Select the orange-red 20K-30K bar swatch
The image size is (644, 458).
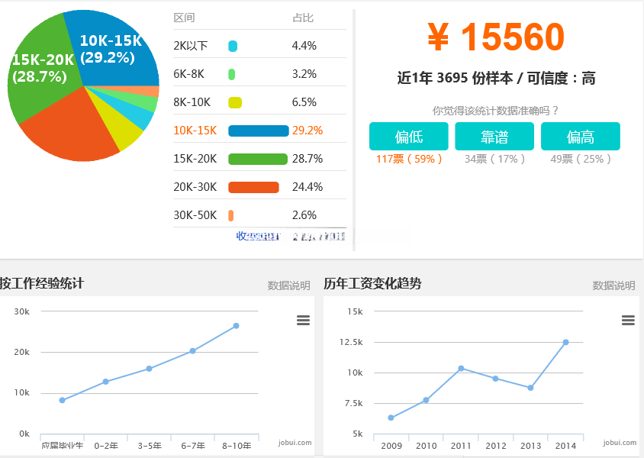click(253, 187)
